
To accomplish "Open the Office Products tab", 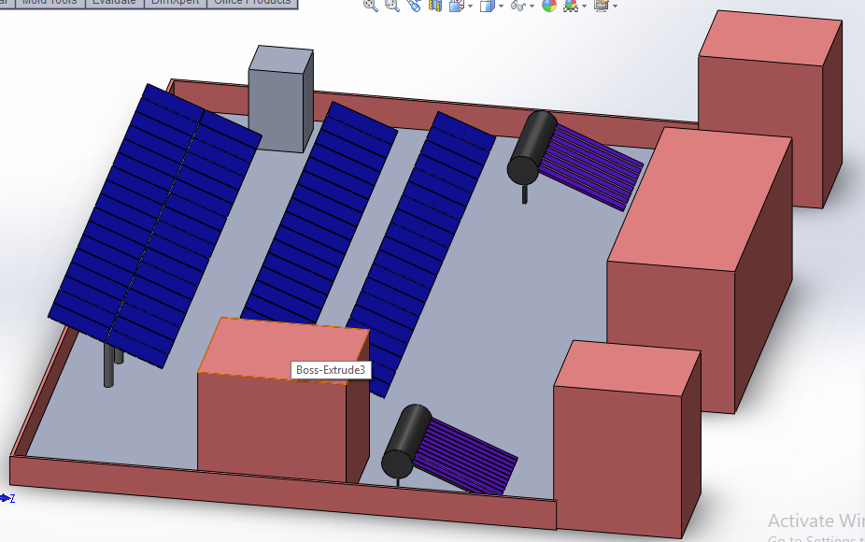I will (x=252, y=3).
